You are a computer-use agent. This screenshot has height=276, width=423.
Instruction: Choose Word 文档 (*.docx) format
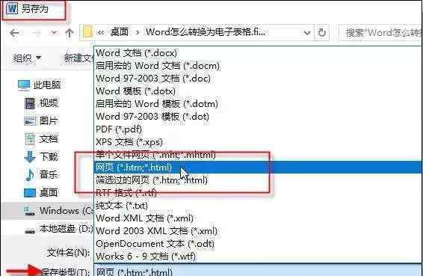point(258,53)
